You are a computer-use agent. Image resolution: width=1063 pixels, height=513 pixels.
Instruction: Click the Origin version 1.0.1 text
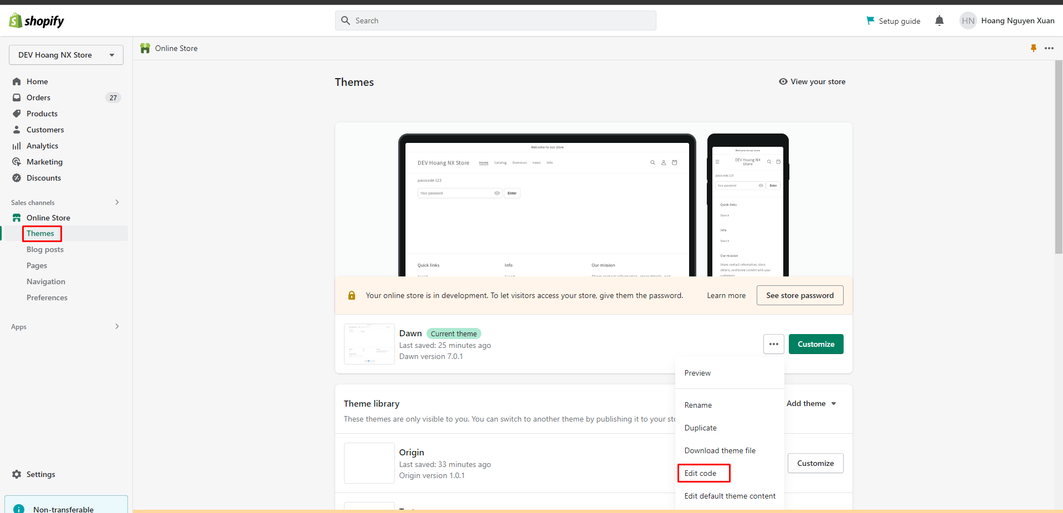(x=432, y=475)
